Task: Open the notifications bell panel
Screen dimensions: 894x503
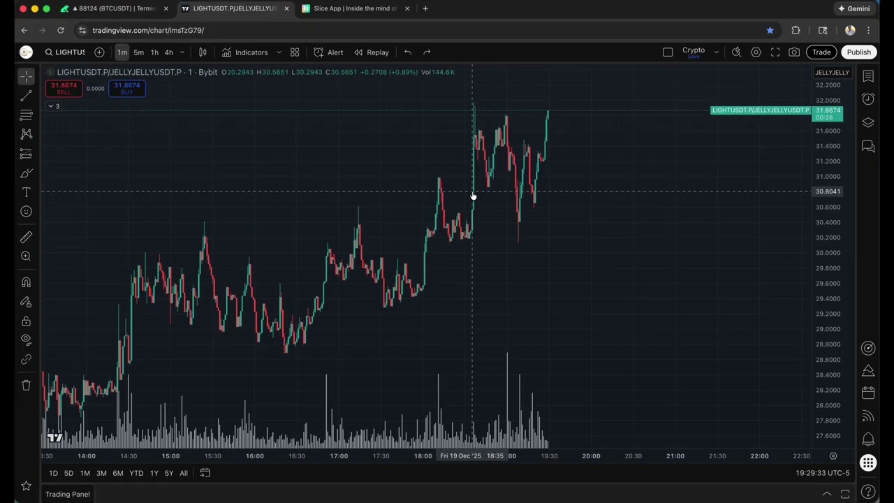Action: (868, 439)
